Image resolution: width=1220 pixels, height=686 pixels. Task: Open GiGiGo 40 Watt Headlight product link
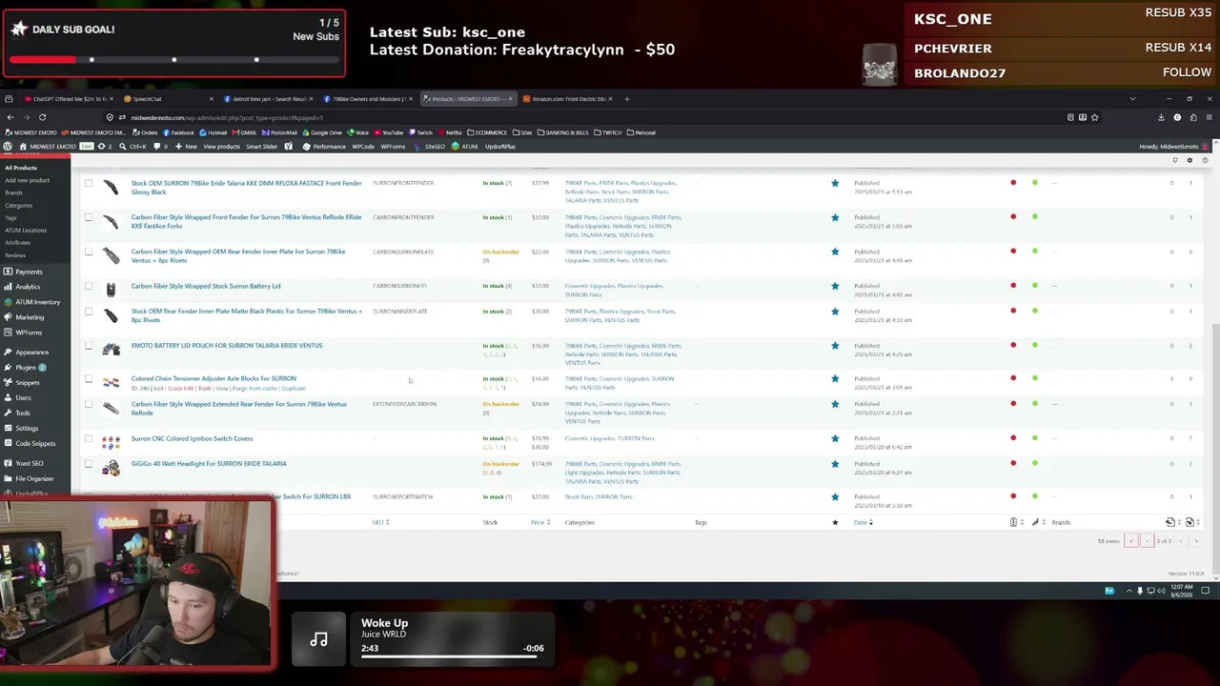(209, 464)
